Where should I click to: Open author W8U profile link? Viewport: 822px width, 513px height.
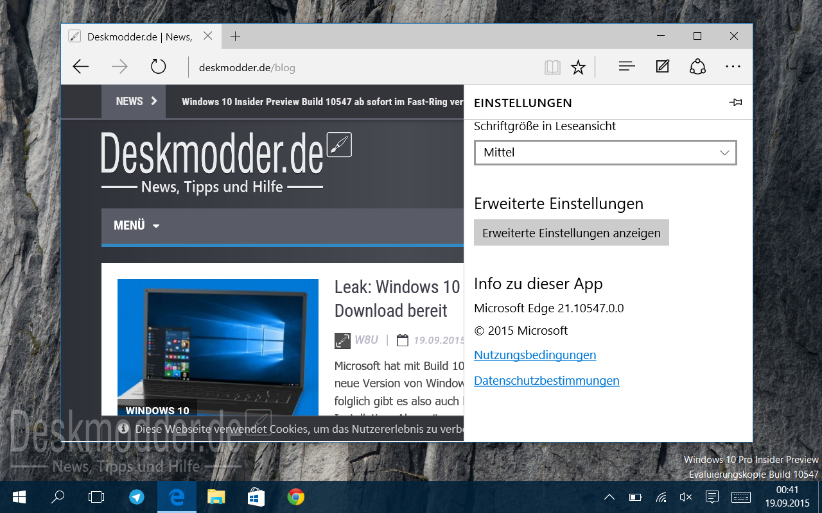tap(367, 340)
